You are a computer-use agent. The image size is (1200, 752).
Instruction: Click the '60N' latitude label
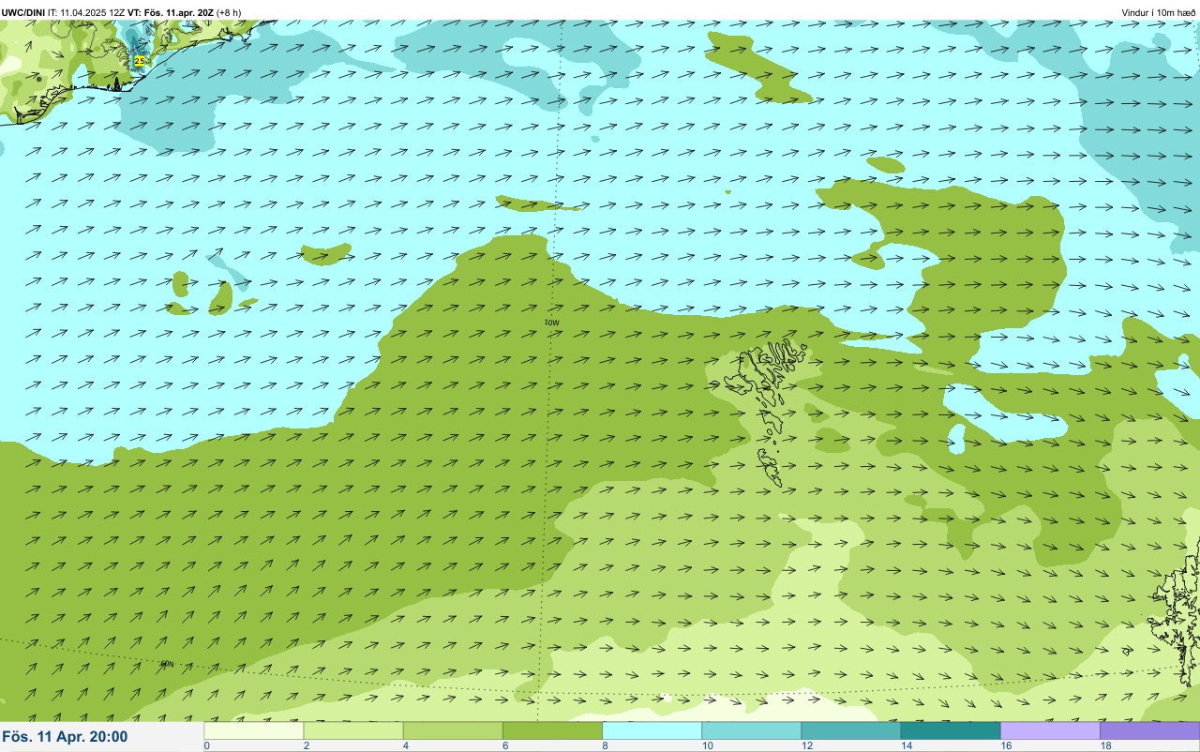tap(167, 664)
